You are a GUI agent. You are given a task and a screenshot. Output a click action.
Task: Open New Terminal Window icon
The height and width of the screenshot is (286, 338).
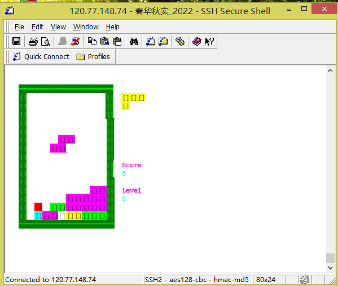click(x=151, y=41)
